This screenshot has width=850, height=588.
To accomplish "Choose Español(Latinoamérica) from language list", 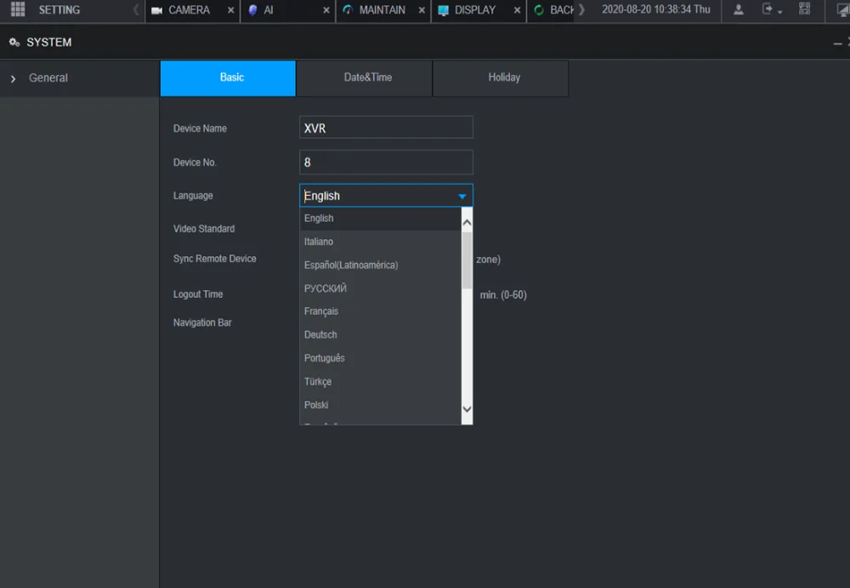I will (x=380, y=265).
